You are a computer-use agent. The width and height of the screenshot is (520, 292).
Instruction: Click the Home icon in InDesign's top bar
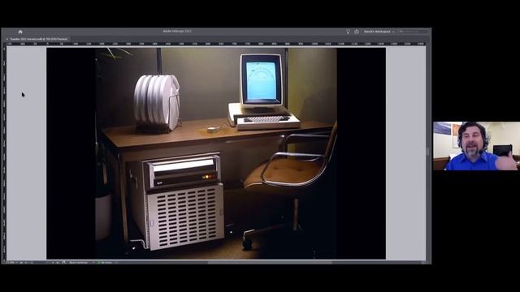pyautogui.click(x=20, y=32)
